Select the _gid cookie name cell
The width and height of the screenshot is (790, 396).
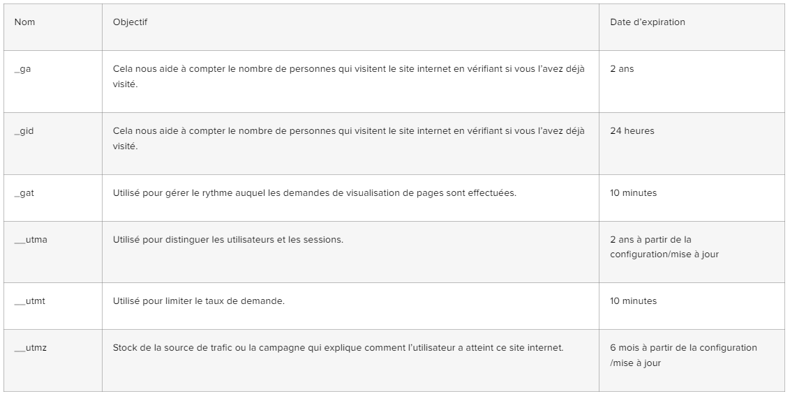coord(24,131)
